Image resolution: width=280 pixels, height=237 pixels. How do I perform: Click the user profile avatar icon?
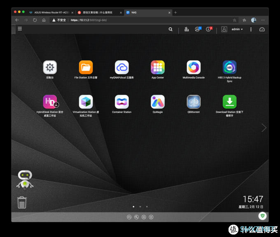coord(224,29)
